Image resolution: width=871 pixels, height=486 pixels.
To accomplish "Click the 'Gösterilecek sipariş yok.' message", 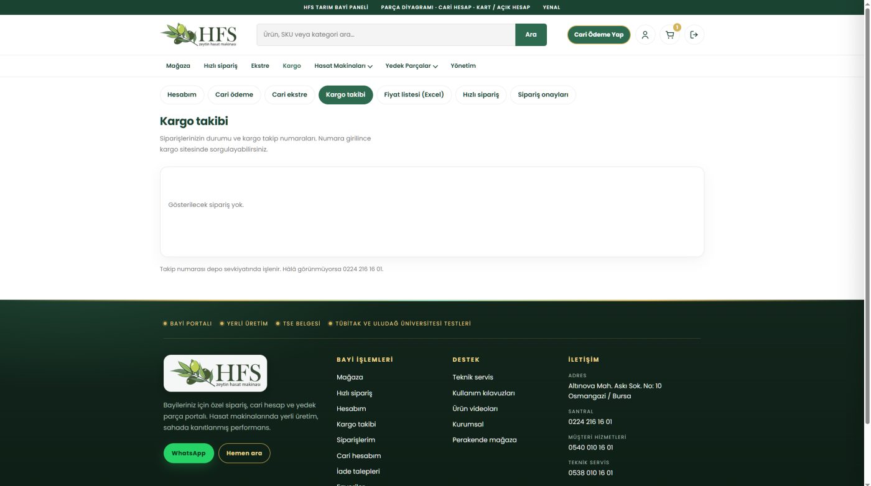I will pyautogui.click(x=206, y=204).
